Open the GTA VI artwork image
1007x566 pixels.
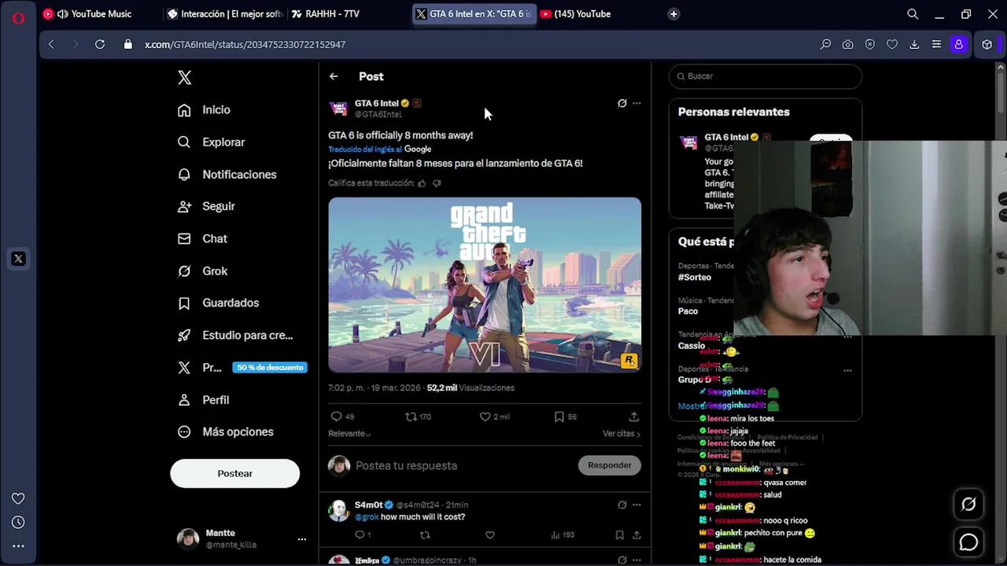tap(485, 285)
